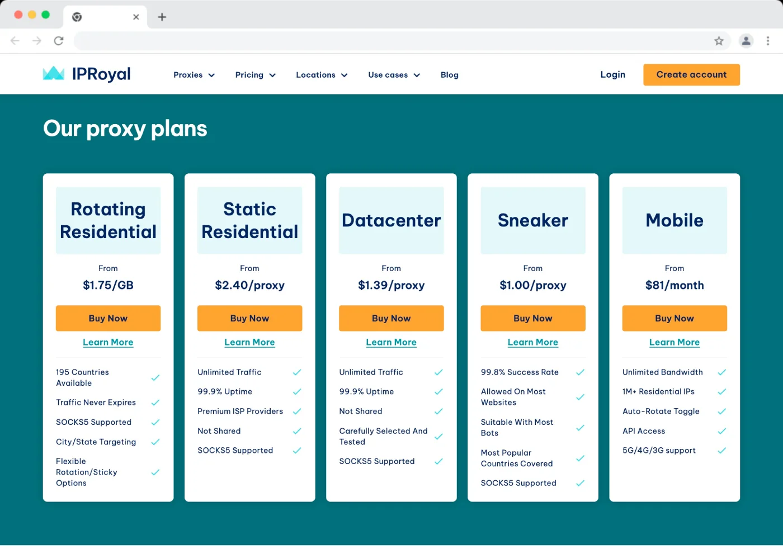Click the check mark beside City/State Targeting
The height and width of the screenshot is (549, 783).
[x=155, y=442]
